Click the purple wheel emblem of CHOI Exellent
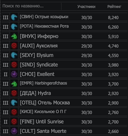128x136 pixels. pos(14,74)
